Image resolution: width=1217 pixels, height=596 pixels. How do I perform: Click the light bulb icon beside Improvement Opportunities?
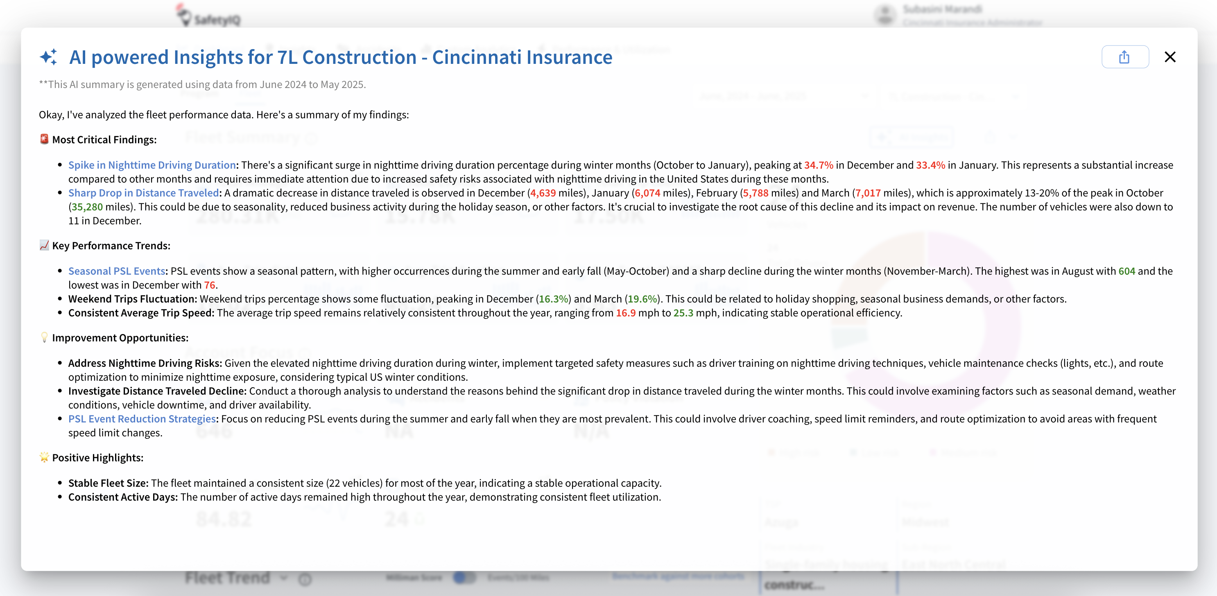click(44, 337)
